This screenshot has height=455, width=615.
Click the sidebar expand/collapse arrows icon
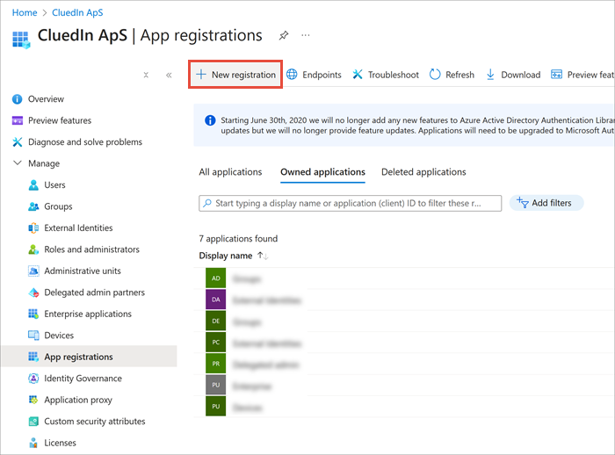146,75
